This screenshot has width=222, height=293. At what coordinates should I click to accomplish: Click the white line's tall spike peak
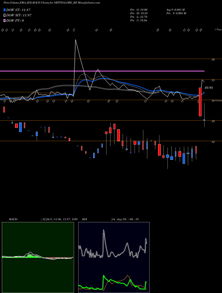coord(75,40)
